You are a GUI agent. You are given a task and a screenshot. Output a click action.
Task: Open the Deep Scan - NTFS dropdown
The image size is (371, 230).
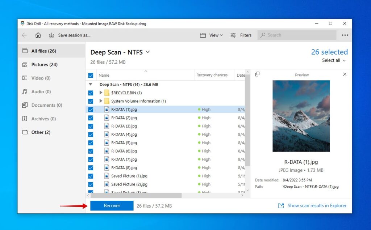[147, 52]
